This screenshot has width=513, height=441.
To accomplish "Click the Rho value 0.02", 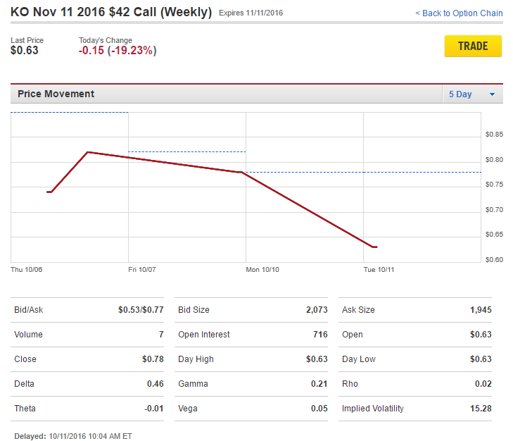I will pyautogui.click(x=483, y=384).
